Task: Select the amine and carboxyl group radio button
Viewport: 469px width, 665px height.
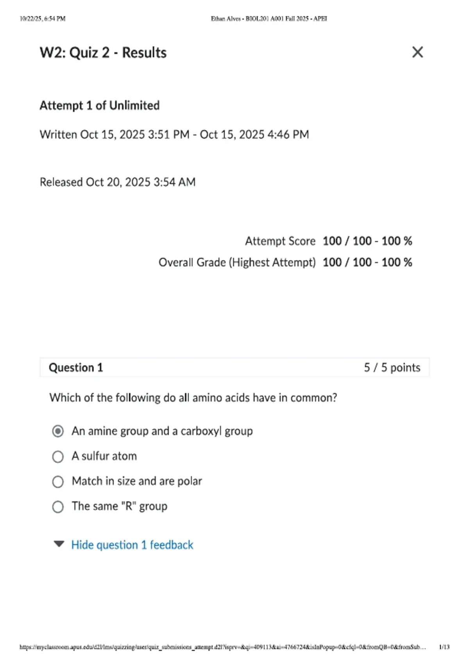Action: (x=58, y=431)
